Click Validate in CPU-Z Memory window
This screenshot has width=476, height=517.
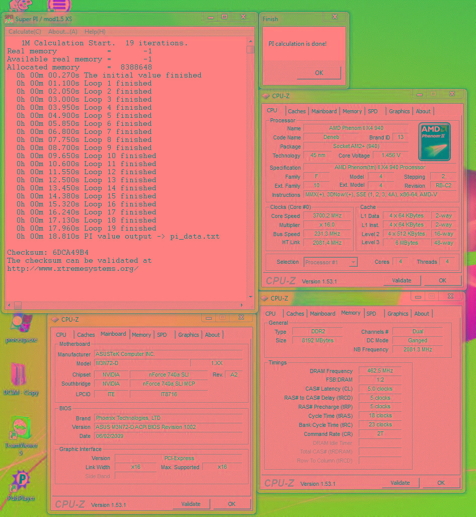tap(401, 483)
